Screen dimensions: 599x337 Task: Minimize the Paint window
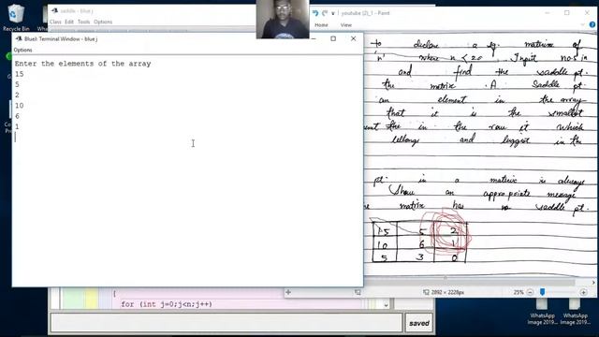[548, 12]
